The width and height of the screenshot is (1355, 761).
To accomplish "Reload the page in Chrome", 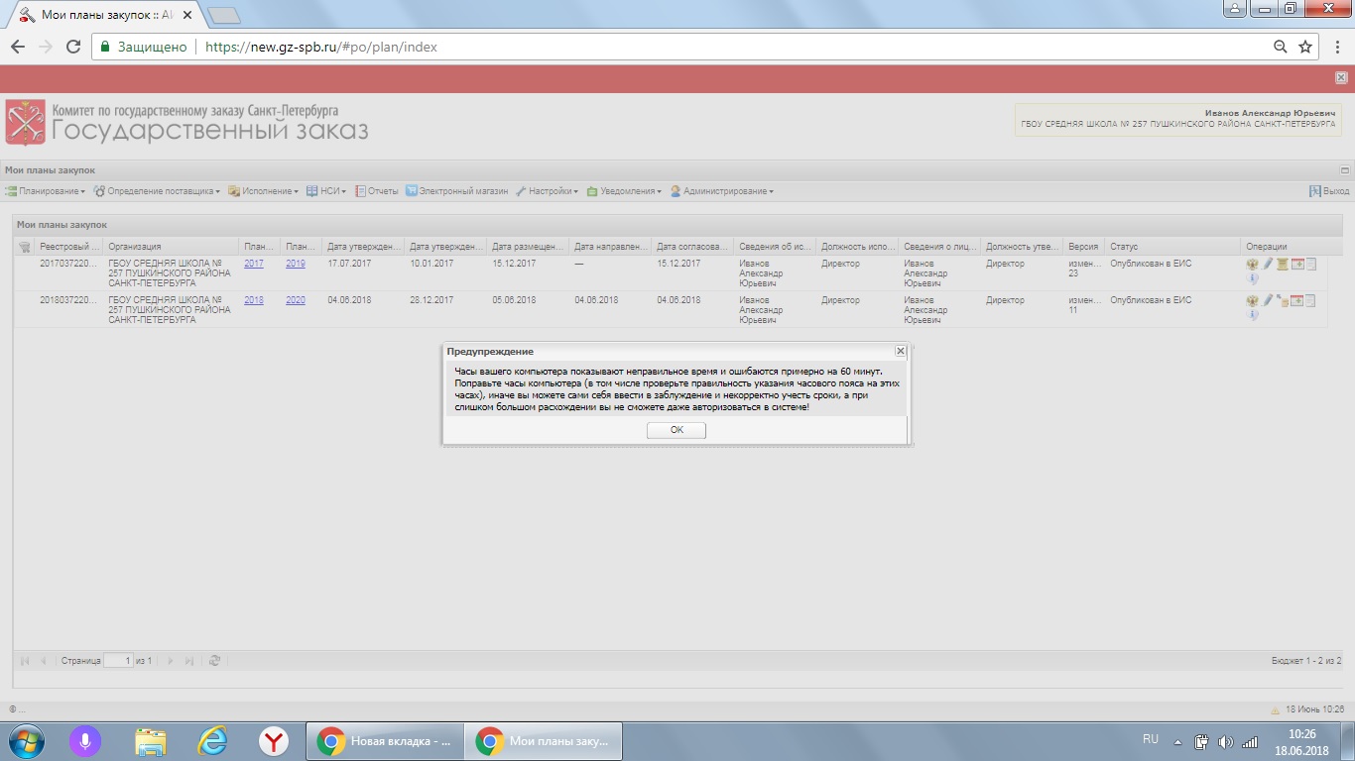I will [x=72, y=47].
